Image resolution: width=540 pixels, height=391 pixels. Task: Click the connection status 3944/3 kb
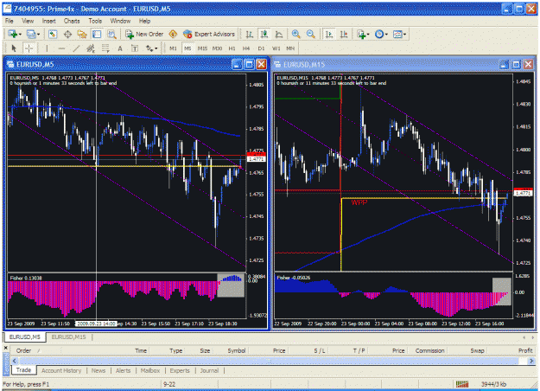494,384
